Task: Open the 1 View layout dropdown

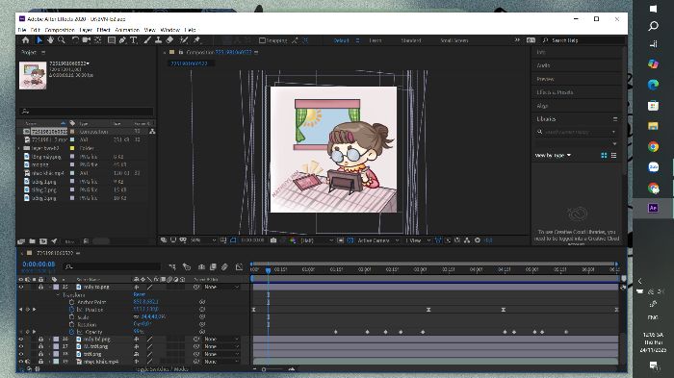Action: 418,240
